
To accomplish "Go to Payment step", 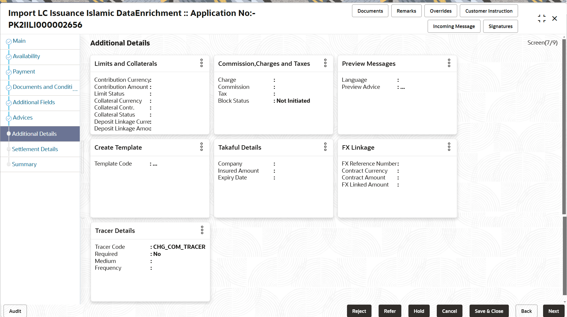I will 24,72.
